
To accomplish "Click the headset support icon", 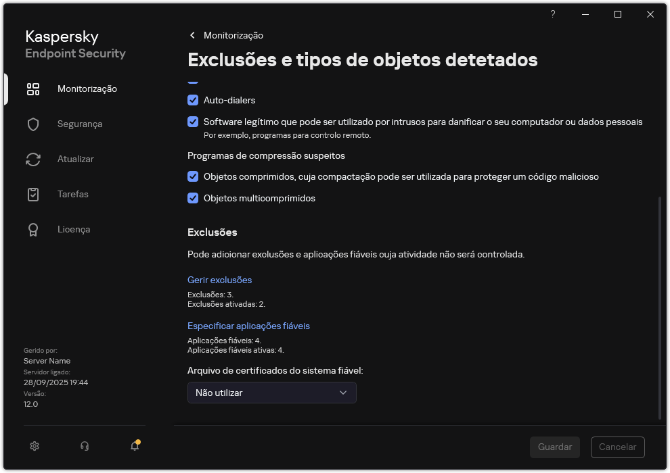I will tap(84, 446).
